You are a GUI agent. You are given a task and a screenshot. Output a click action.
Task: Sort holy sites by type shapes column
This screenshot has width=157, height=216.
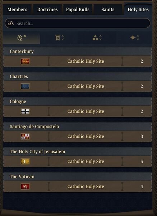tap(97, 38)
